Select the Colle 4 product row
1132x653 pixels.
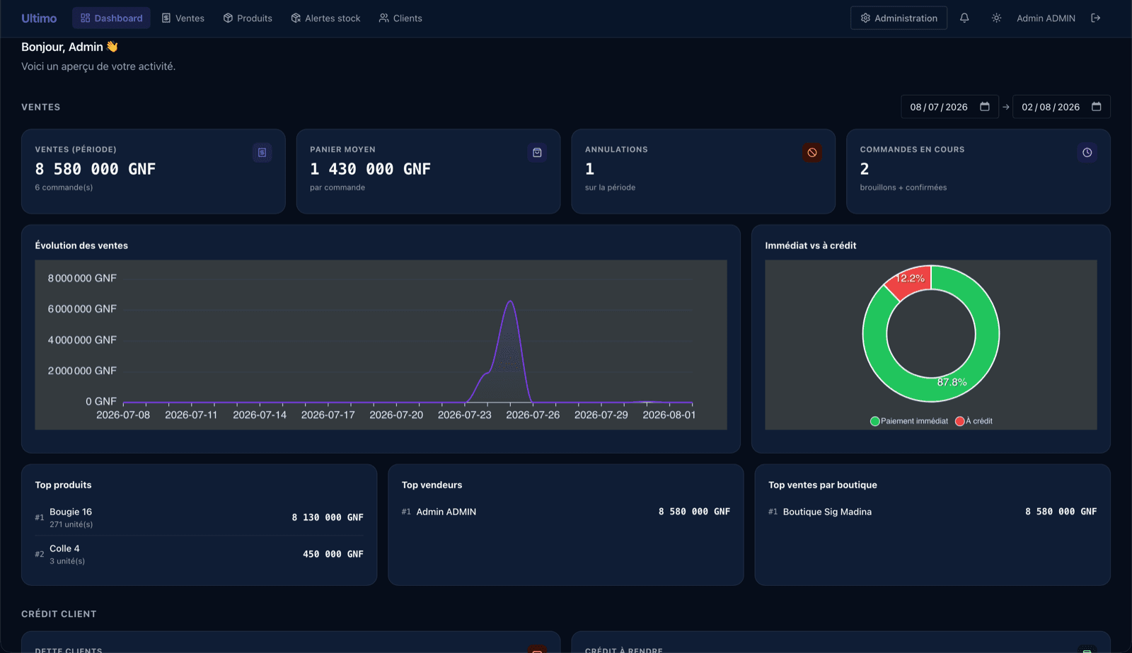pos(199,554)
